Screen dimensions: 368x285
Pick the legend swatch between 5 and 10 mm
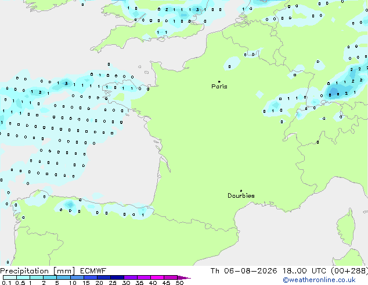click(x=63, y=277)
